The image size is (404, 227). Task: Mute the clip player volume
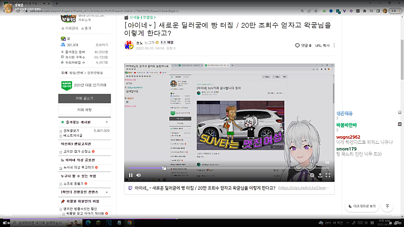click(138, 175)
